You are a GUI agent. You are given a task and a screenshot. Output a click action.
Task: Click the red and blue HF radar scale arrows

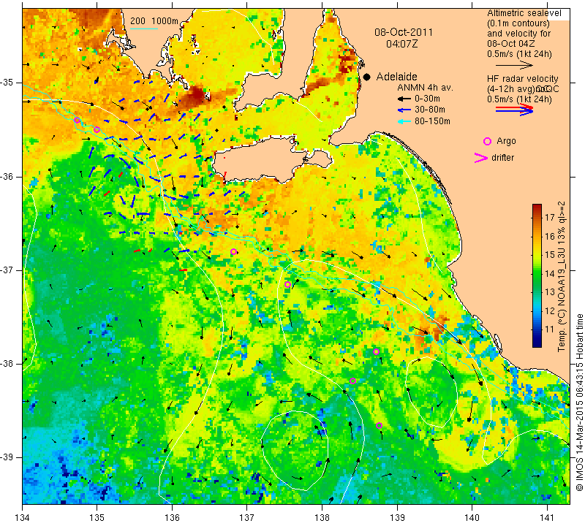(514, 110)
